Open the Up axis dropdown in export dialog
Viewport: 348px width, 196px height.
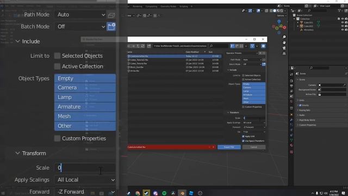(254, 132)
